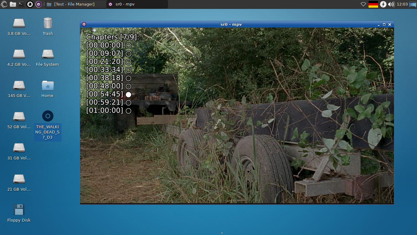This screenshot has height=235, width=417.
Task: Switch to sr0 - mpv taskbar button
Action: pyautogui.click(x=137, y=4)
